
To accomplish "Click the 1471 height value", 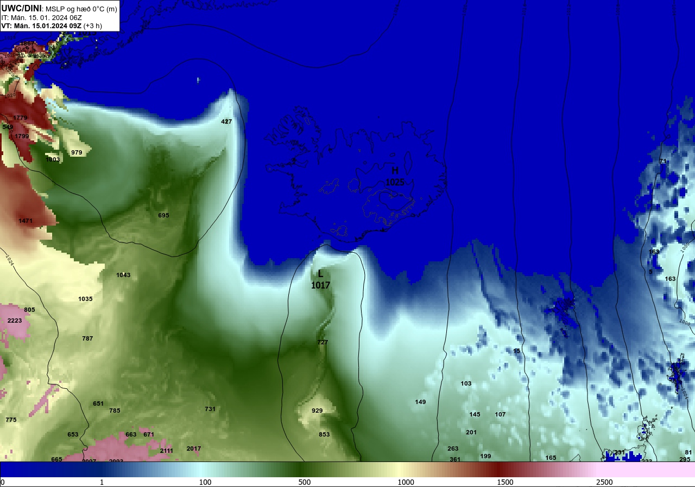I will click(26, 221).
